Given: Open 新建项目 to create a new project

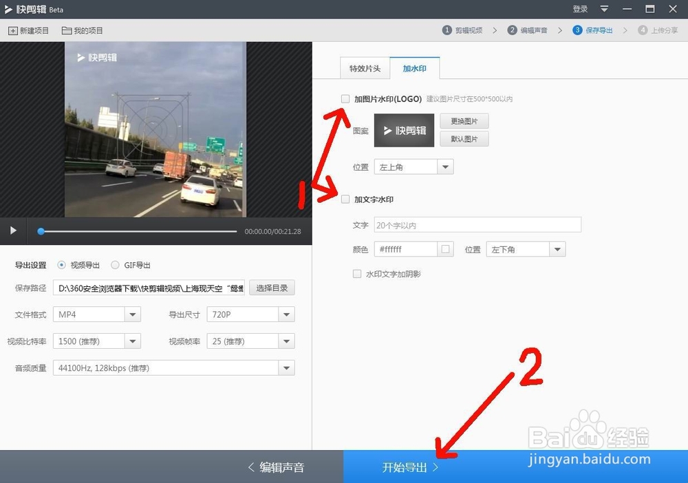Looking at the screenshot, I should [28, 30].
